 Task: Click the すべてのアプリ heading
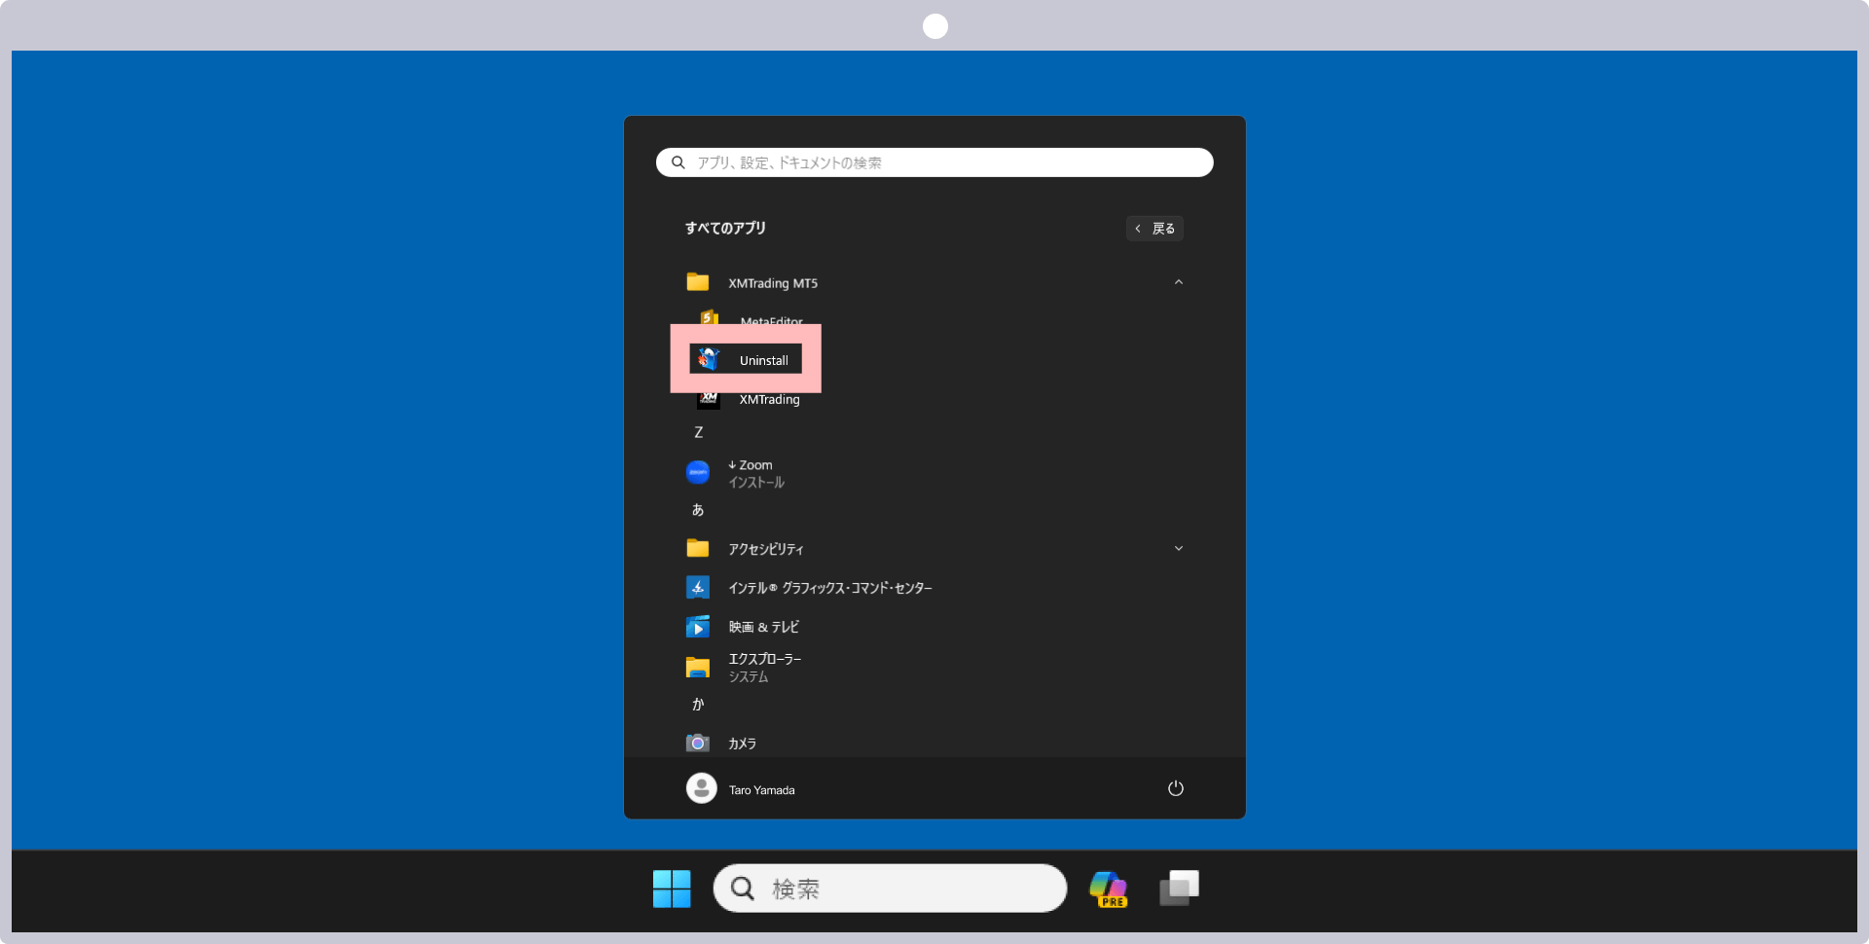coord(725,228)
